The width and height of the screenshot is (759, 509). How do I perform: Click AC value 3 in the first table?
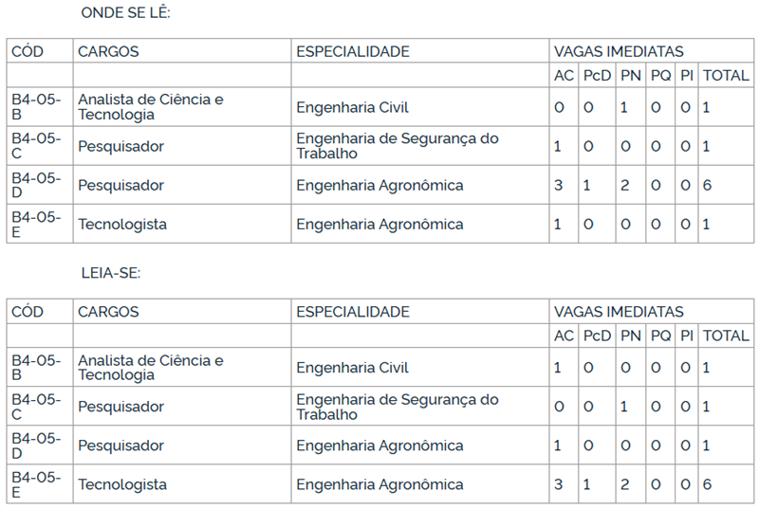pyautogui.click(x=559, y=185)
